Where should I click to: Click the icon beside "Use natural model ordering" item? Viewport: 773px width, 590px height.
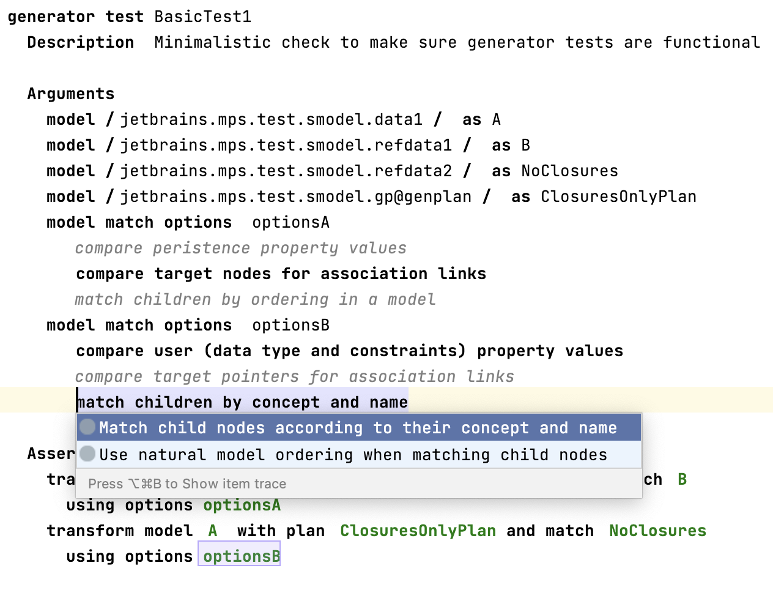(87, 454)
